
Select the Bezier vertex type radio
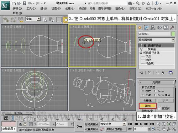click(155, 91)
